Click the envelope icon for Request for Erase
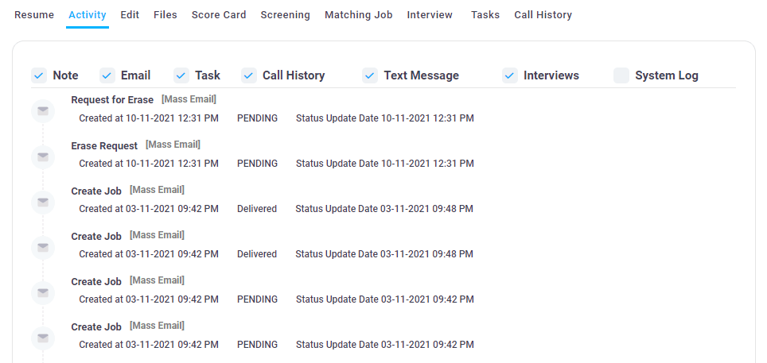 click(43, 111)
